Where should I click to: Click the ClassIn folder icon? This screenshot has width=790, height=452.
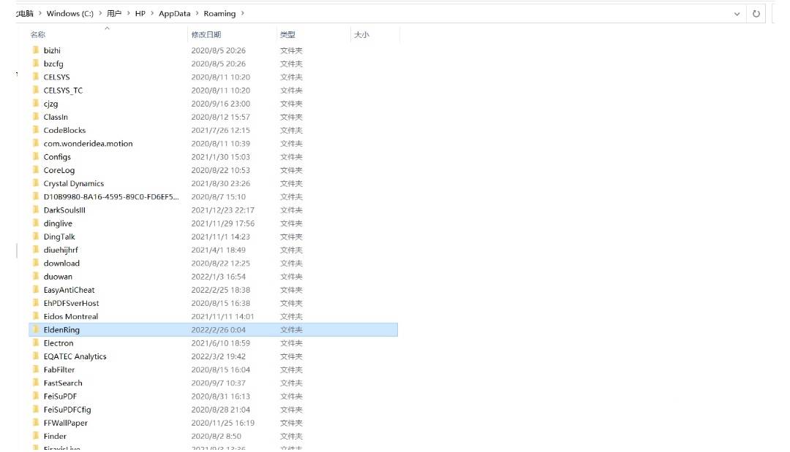[x=35, y=117]
